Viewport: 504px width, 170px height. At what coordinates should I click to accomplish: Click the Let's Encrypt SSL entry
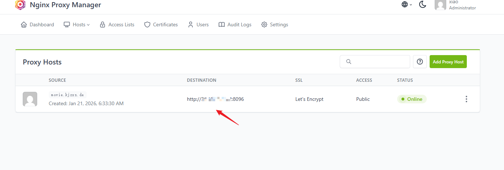309,99
